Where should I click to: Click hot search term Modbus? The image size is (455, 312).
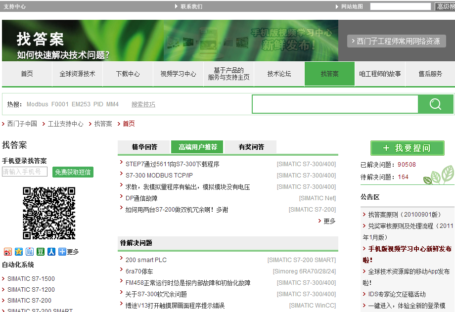(38, 104)
